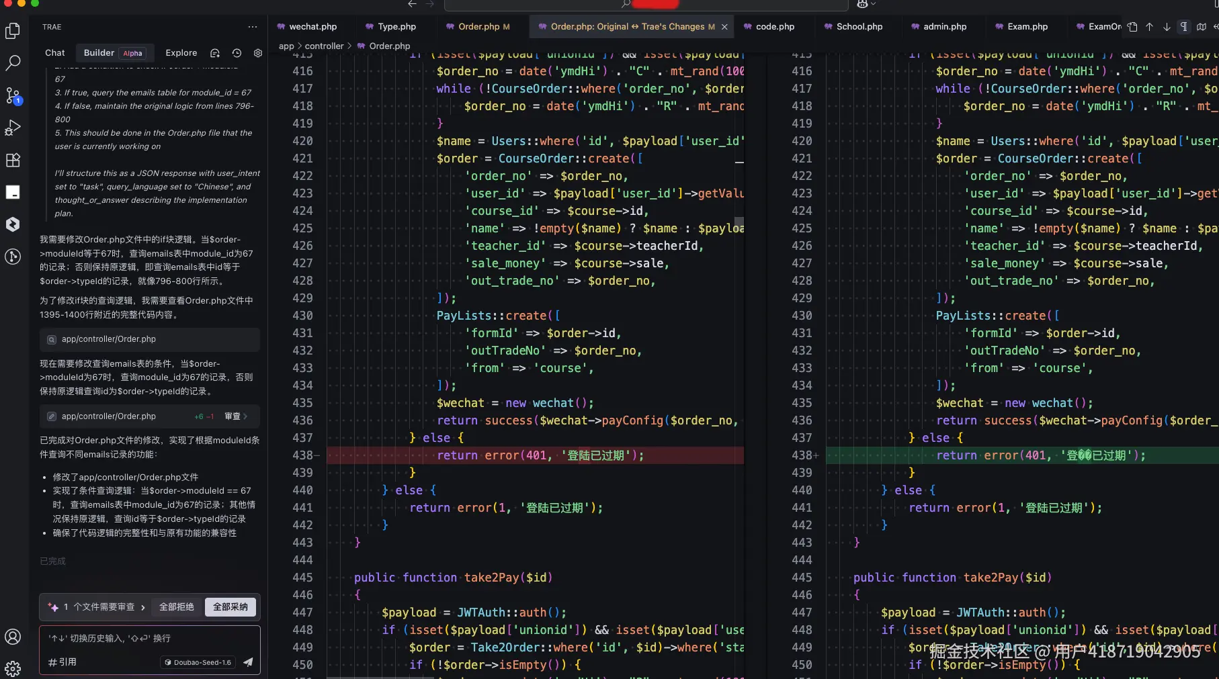
Task: Switch to Chat mode in TRAE panel
Action: click(x=55, y=53)
